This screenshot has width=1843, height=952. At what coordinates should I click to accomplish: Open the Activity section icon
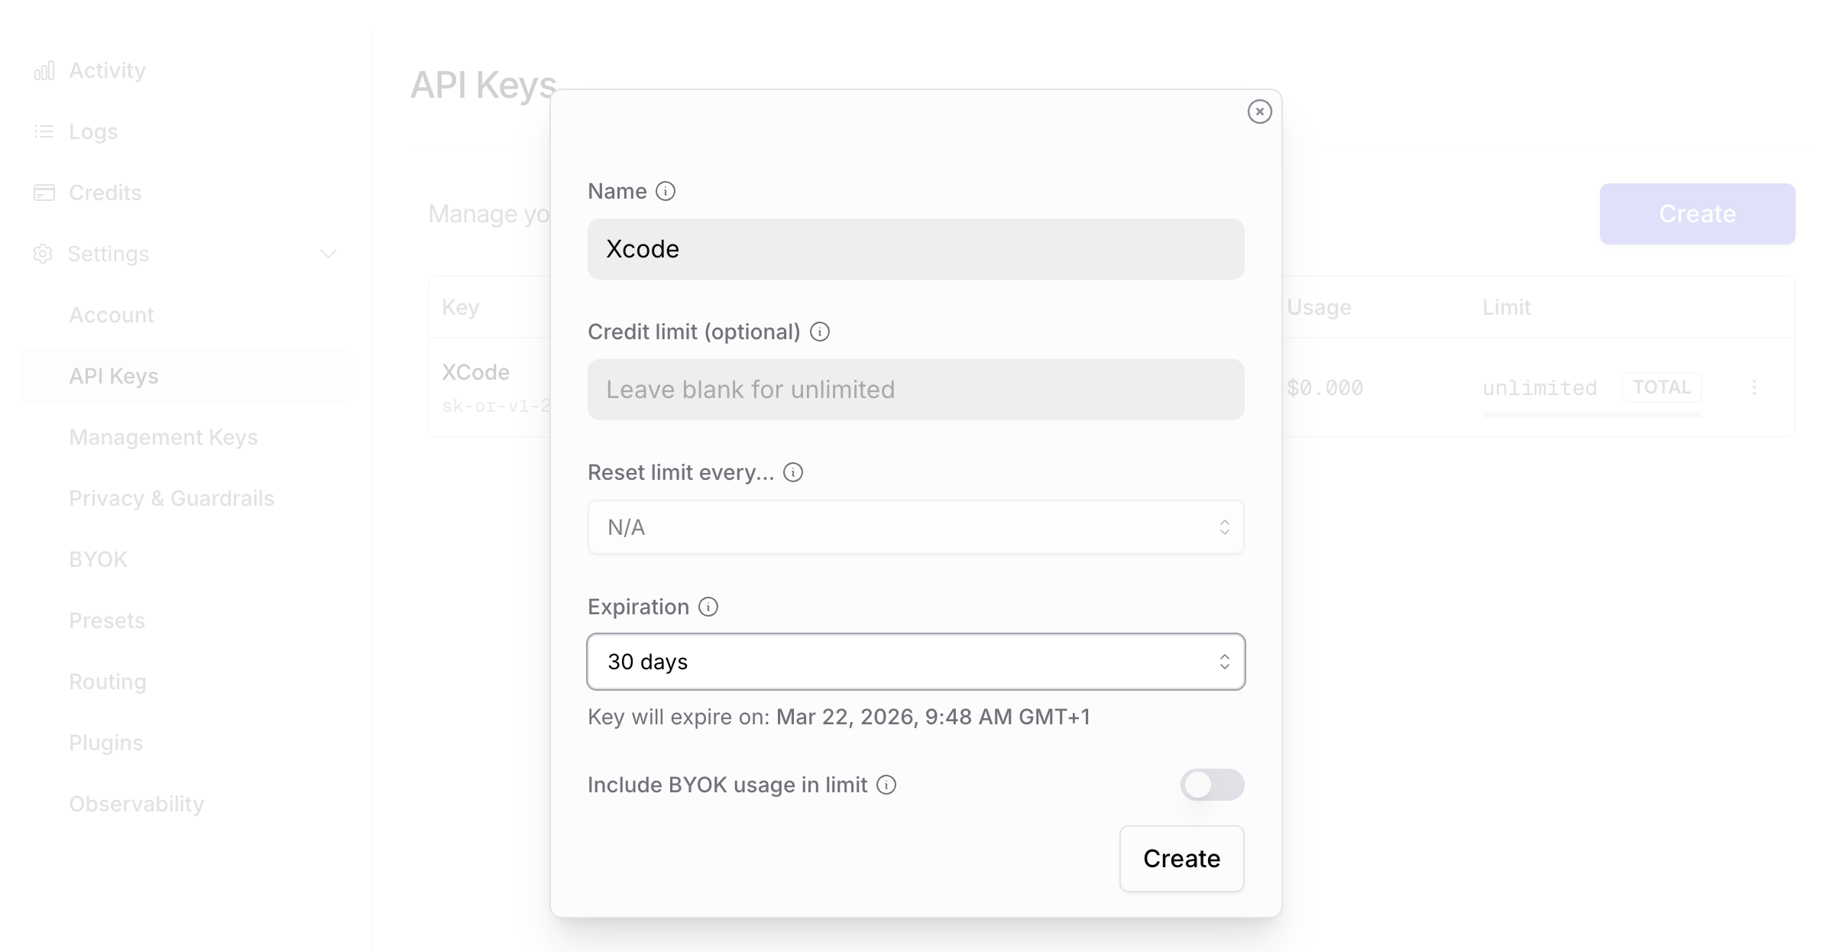(x=44, y=70)
